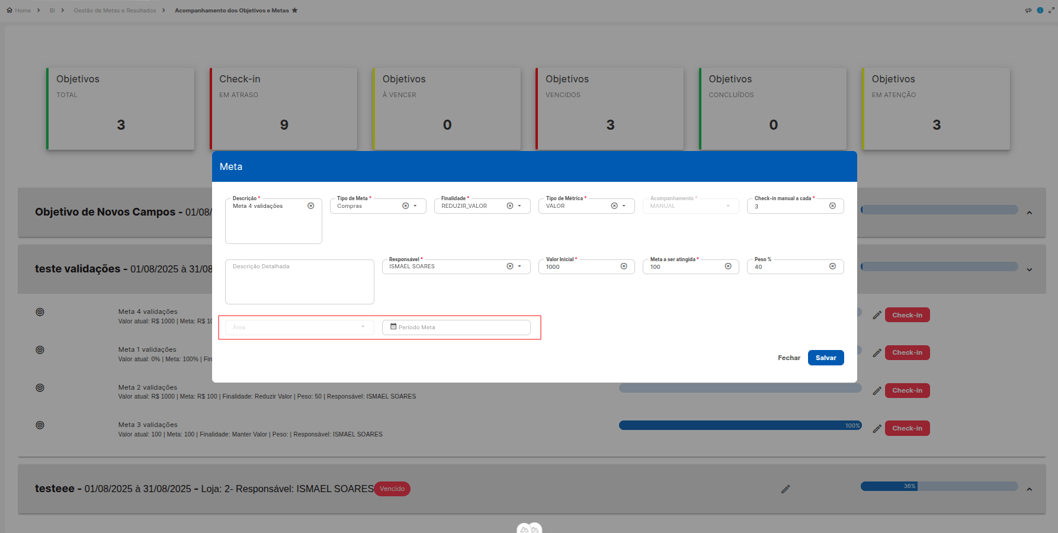Clear the Tipo de Meta selection

pyautogui.click(x=406, y=206)
